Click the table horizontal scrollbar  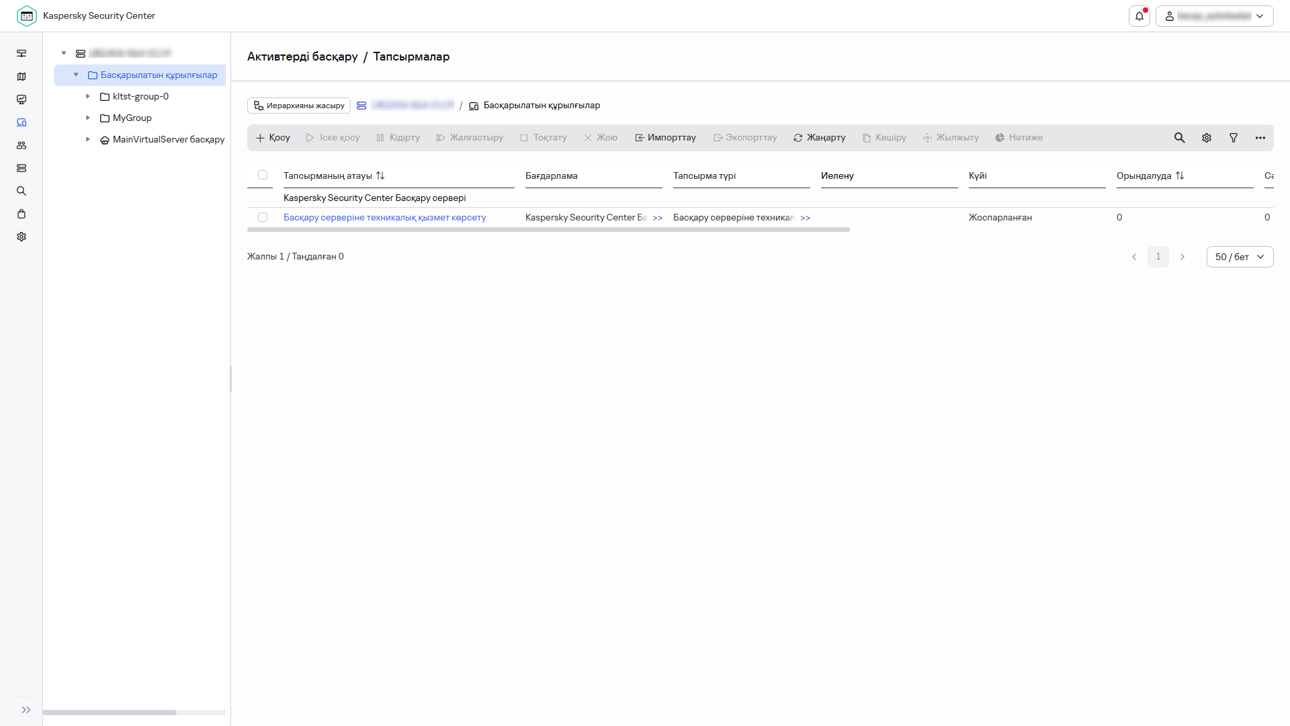(x=548, y=230)
